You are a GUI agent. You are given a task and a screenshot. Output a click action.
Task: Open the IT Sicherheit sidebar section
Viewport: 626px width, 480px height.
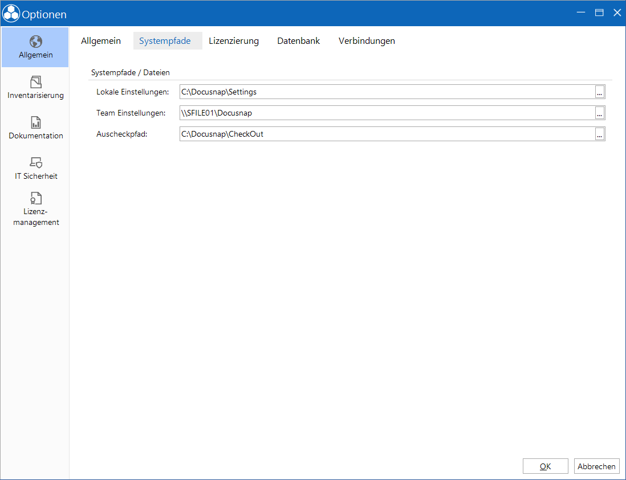[35, 168]
